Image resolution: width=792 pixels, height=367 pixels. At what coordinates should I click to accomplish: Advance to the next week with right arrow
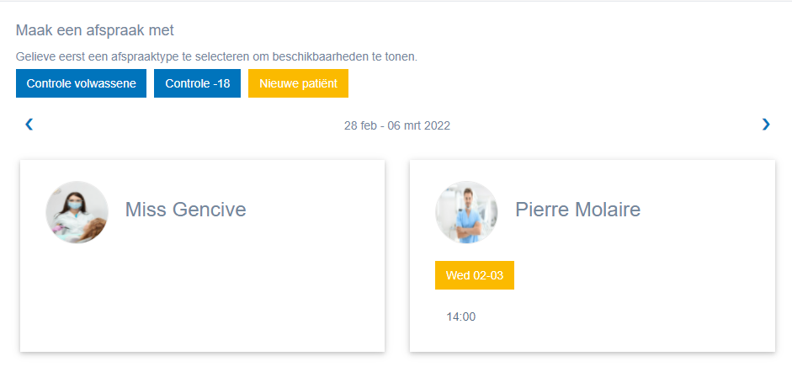[765, 125]
